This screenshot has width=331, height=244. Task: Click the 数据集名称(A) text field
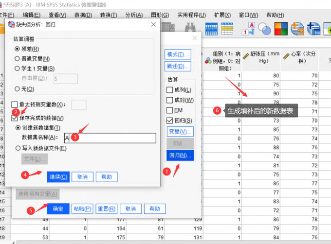point(110,138)
